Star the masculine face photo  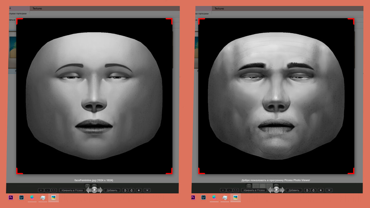(x=321, y=190)
